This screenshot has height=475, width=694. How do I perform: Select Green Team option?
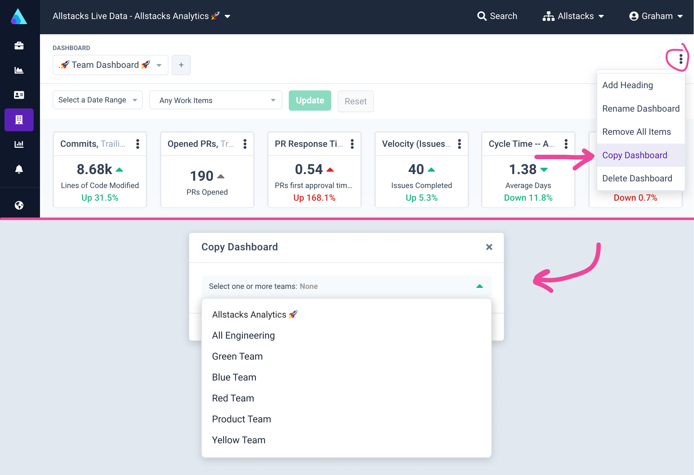point(347,356)
